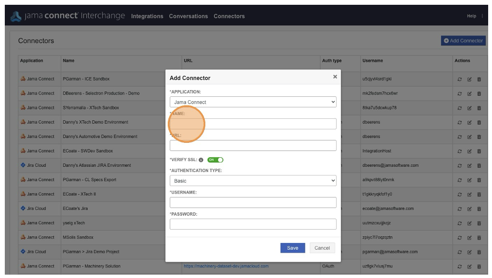Open machinery-dataset-dev.jamacloud.com link
This screenshot has height=278, width=492.
pyautogui.click(x=226, y=266)
